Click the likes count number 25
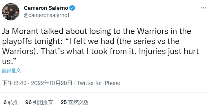Image resolution: width=207 pixels, height=107 pixels. point(63,102)
